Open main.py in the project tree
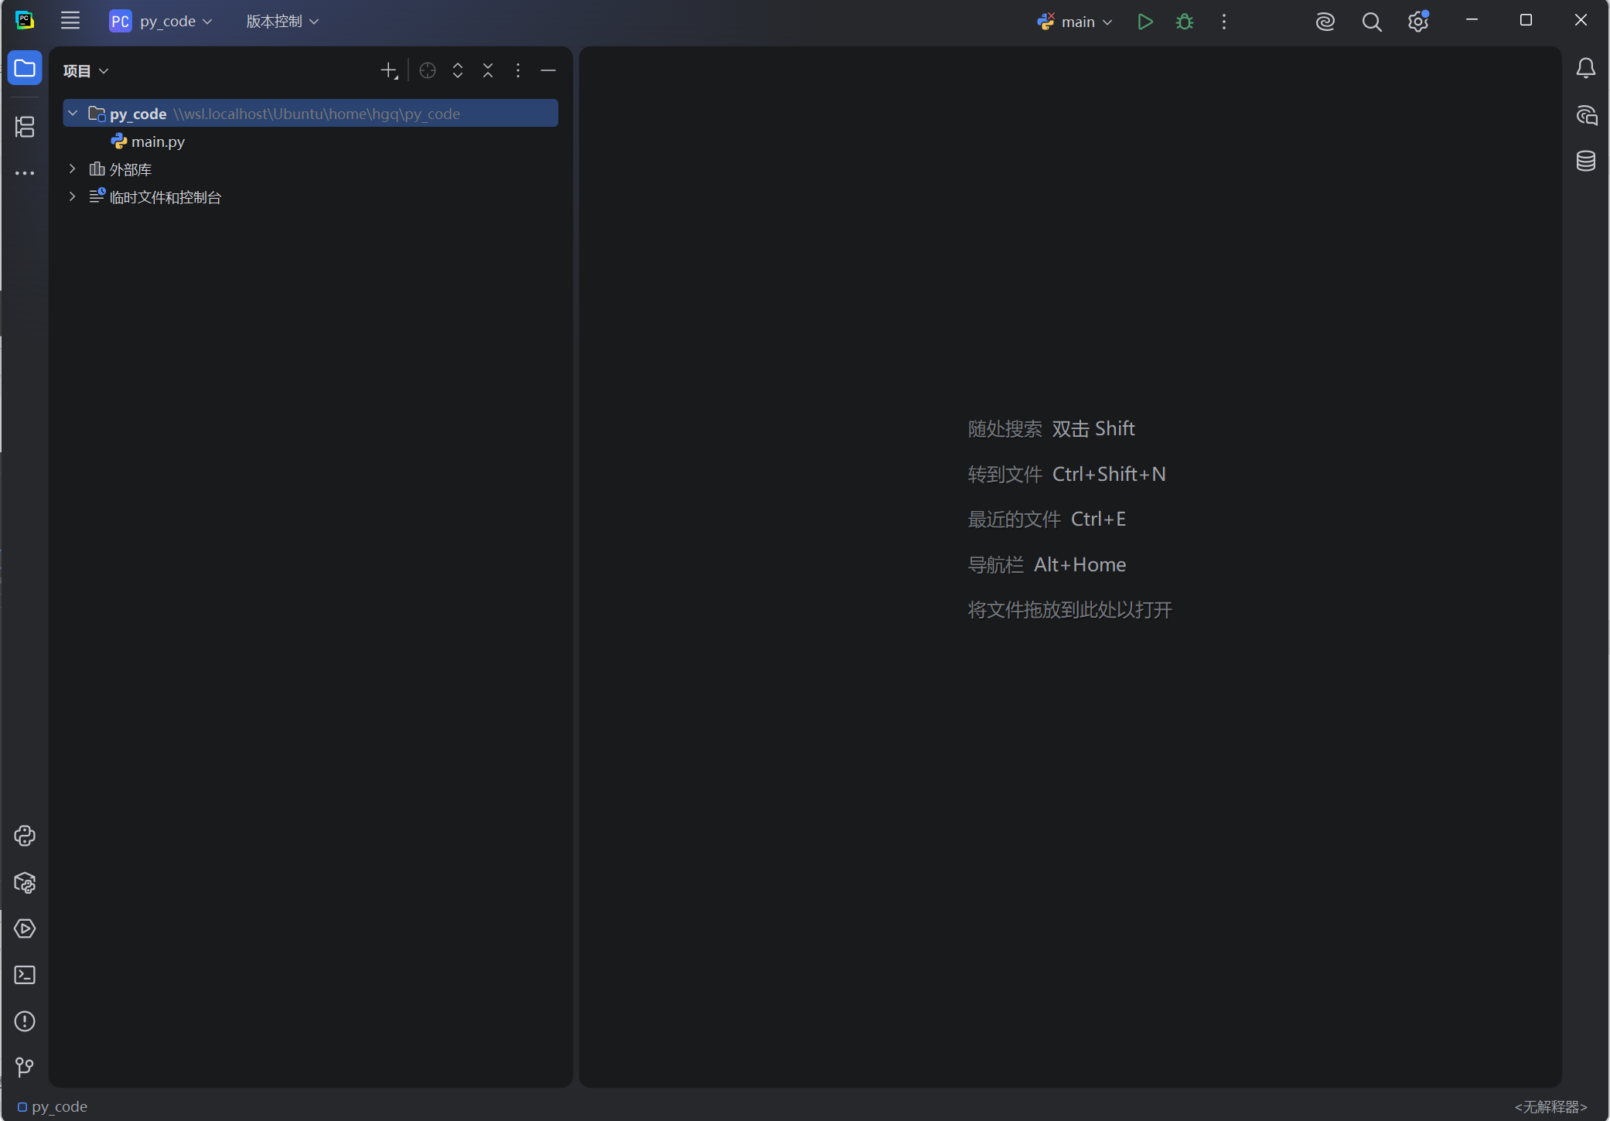Screen dimensions: 1610x1121 148,141
